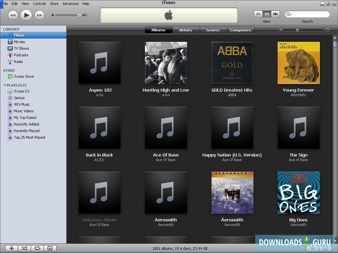Click The Sign album title
This screenshot has width=338, height=253.
pyautogui.click(x=298, y=155)
